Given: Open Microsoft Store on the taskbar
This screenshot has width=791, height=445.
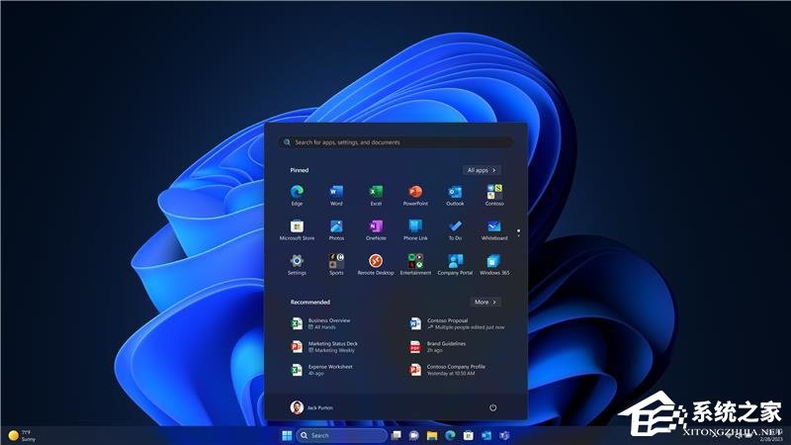Looking at the screenshot, I should pyautogui.click(x=469, y=435).
